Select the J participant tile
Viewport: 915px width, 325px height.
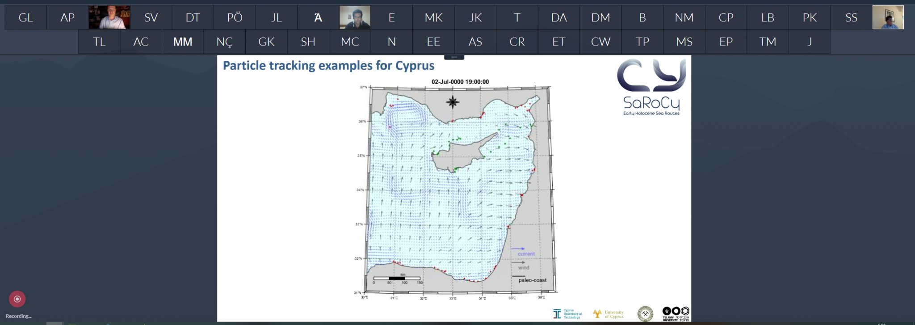click(809, 42)
